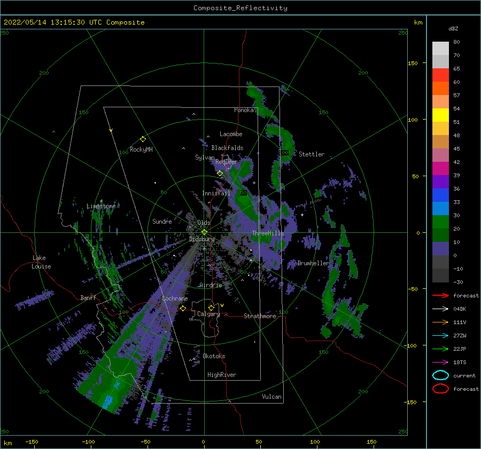Pick the bright green 20-30 dBZ swatch
Screen dimensions: 481x449
click(x=440, y=222)
